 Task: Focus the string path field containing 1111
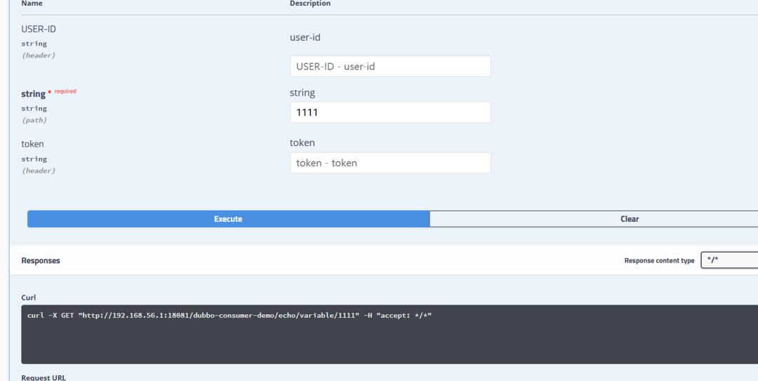click(390, 112)
